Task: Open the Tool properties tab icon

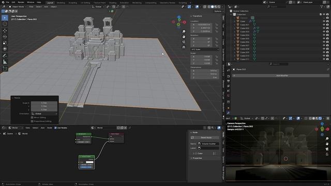Action: 229,70
